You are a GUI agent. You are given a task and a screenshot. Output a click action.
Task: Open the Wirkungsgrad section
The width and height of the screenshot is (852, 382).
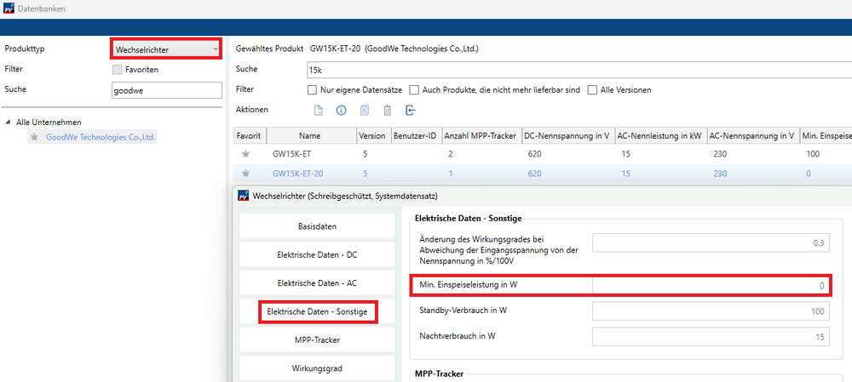[x=317, y=369]
